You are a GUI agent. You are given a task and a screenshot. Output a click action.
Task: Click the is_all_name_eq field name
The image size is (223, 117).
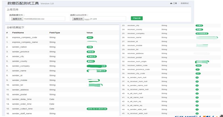click(135, 105)
